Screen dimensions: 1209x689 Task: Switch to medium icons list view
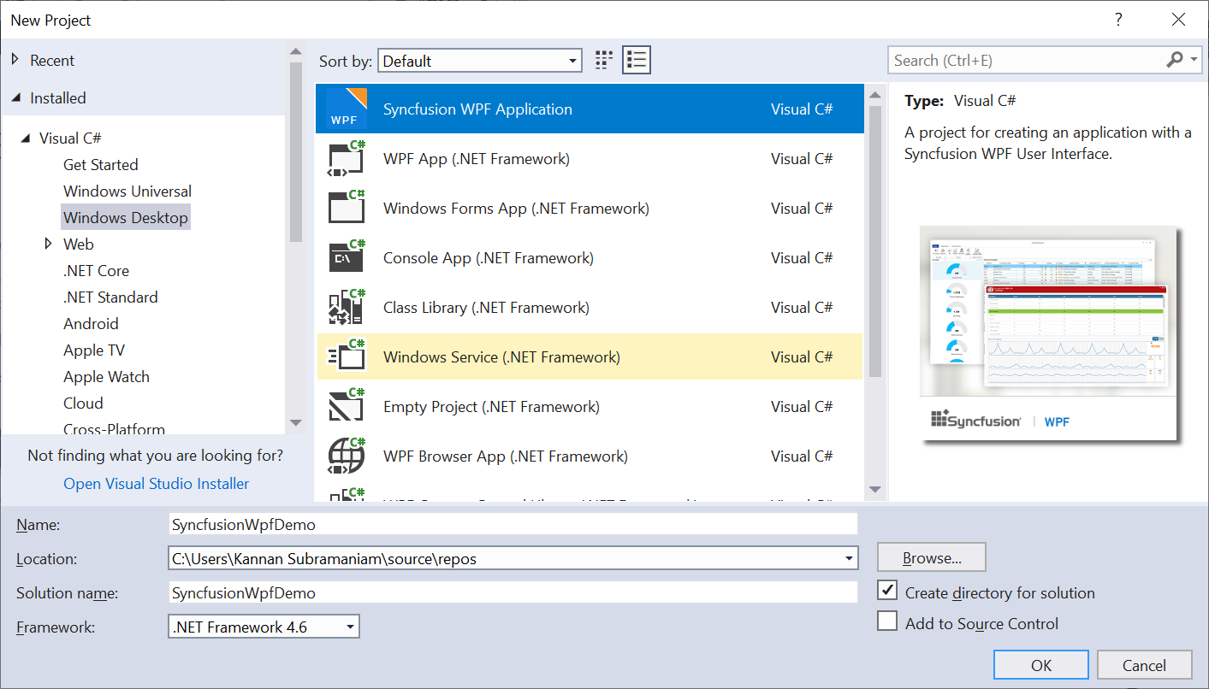click(x=636, y=60)
